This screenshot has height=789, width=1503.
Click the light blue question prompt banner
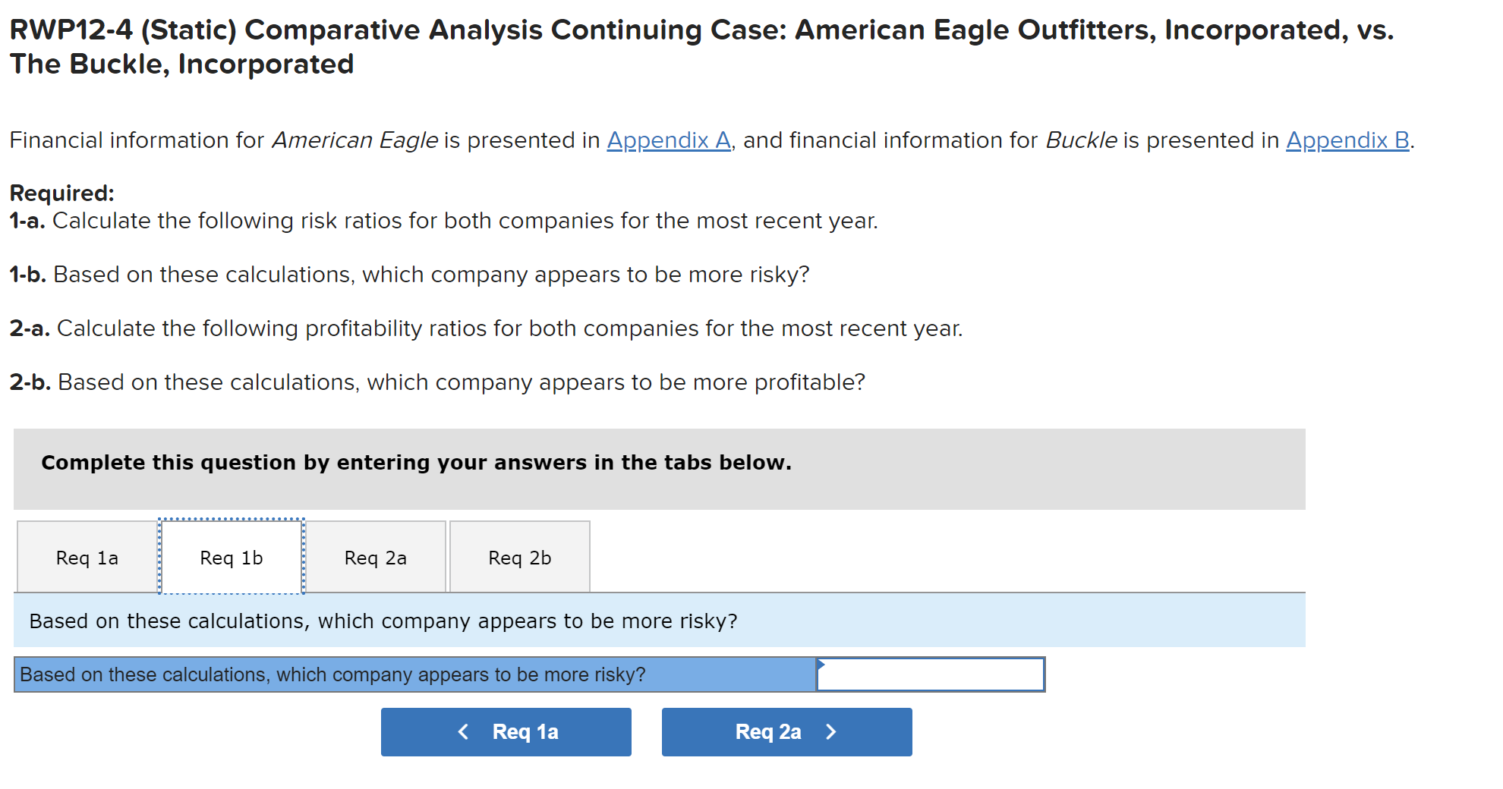659,621
